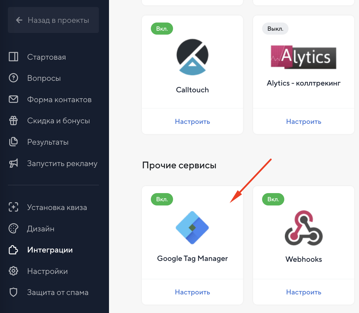Click the shield icon for Защита от спама

pos(13,292)
